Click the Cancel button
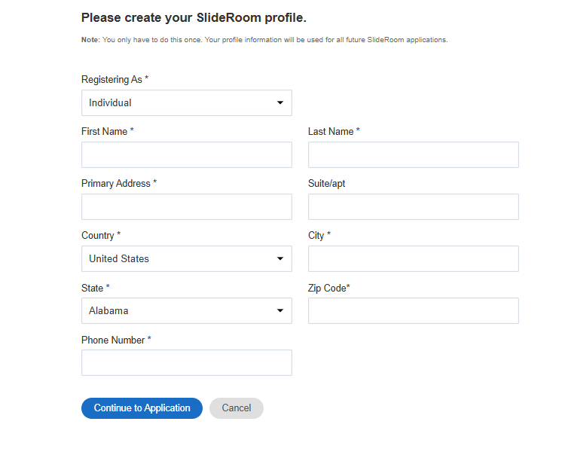Viewport: 565px width, 455px height. click(x=237, y=408)
